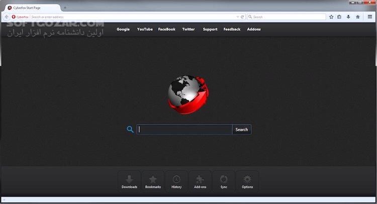The width and height of the screenshot is (377, 204).
Task: Open the Add-ons puzzle shortcut
Action: 200,181
